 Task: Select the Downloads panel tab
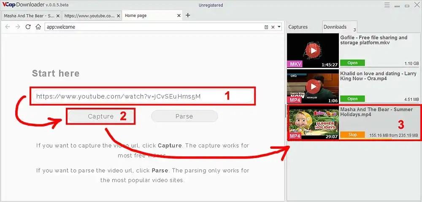tap(335, 27)
